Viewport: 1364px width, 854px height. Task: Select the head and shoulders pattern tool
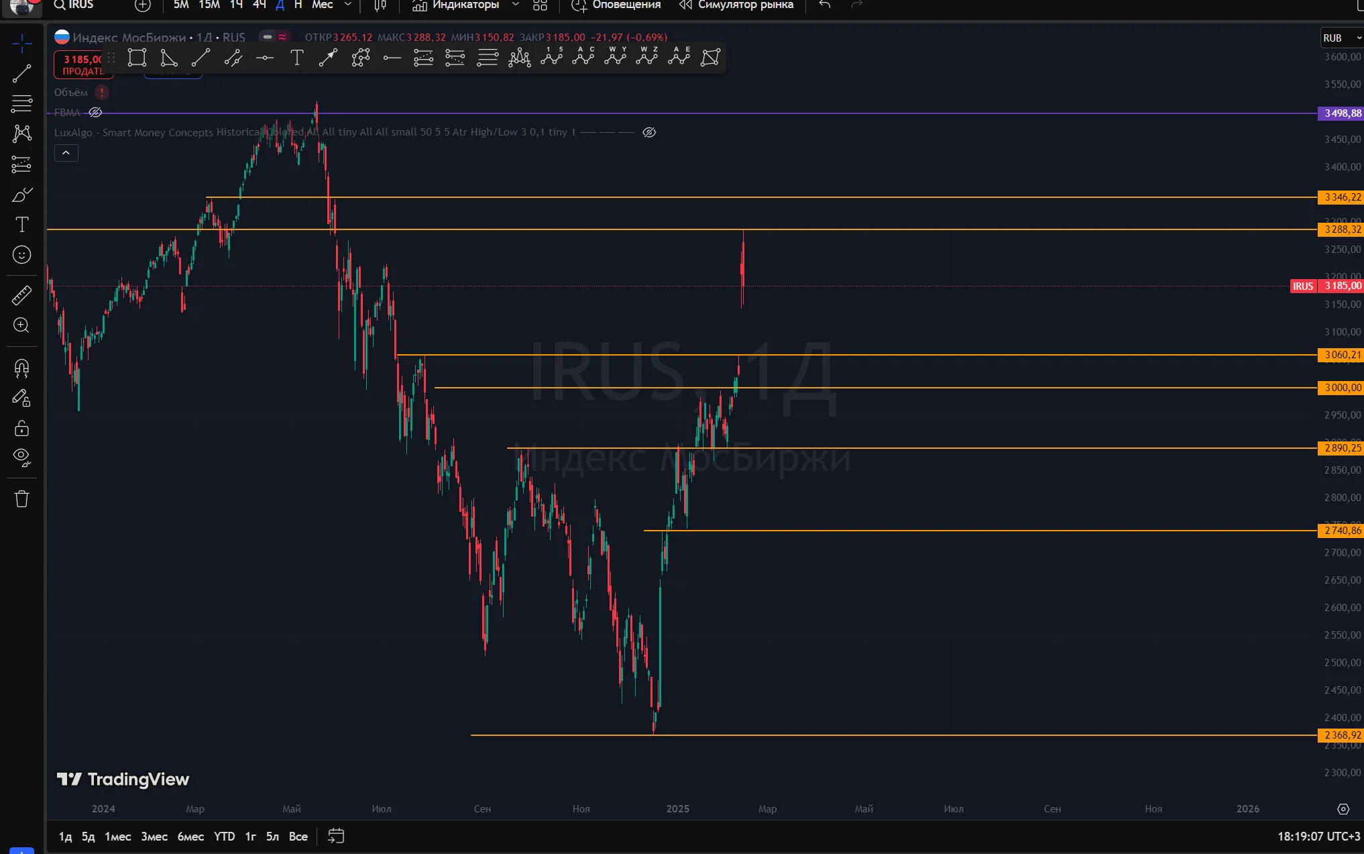(x=519, y=58)
